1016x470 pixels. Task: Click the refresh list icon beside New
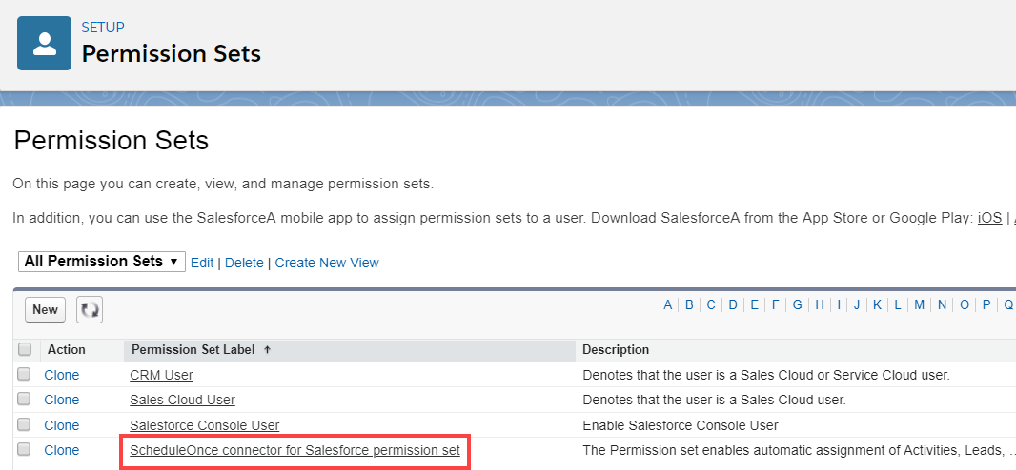coord(89,309)
